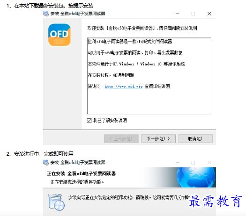Screen dimensions: 246x216
Task: Click installer icon in second window title bar
Action: tap(46, 163)
